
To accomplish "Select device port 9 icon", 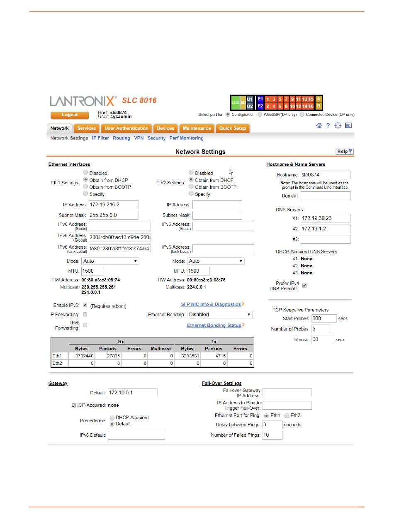I will [292, 99].
